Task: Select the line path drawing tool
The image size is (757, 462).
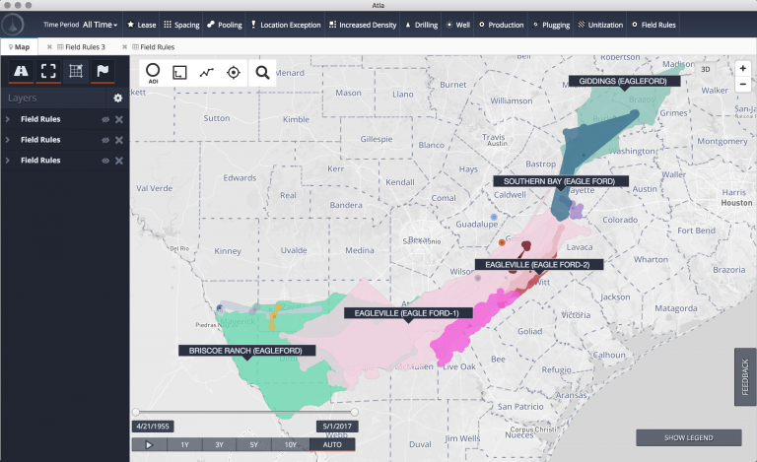Action: [207, 73]
